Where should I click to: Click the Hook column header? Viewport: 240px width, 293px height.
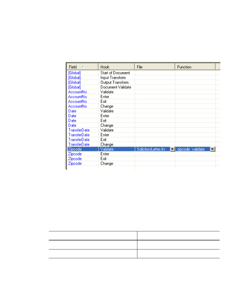point(116,67)
